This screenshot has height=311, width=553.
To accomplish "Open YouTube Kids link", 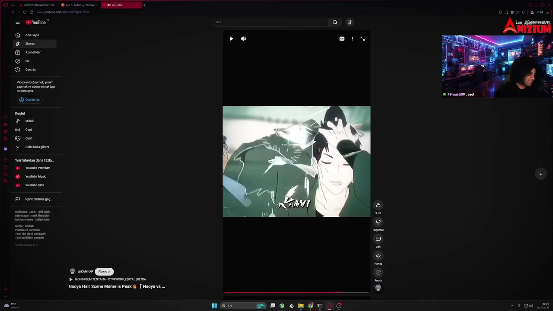I will pos(34,185).
